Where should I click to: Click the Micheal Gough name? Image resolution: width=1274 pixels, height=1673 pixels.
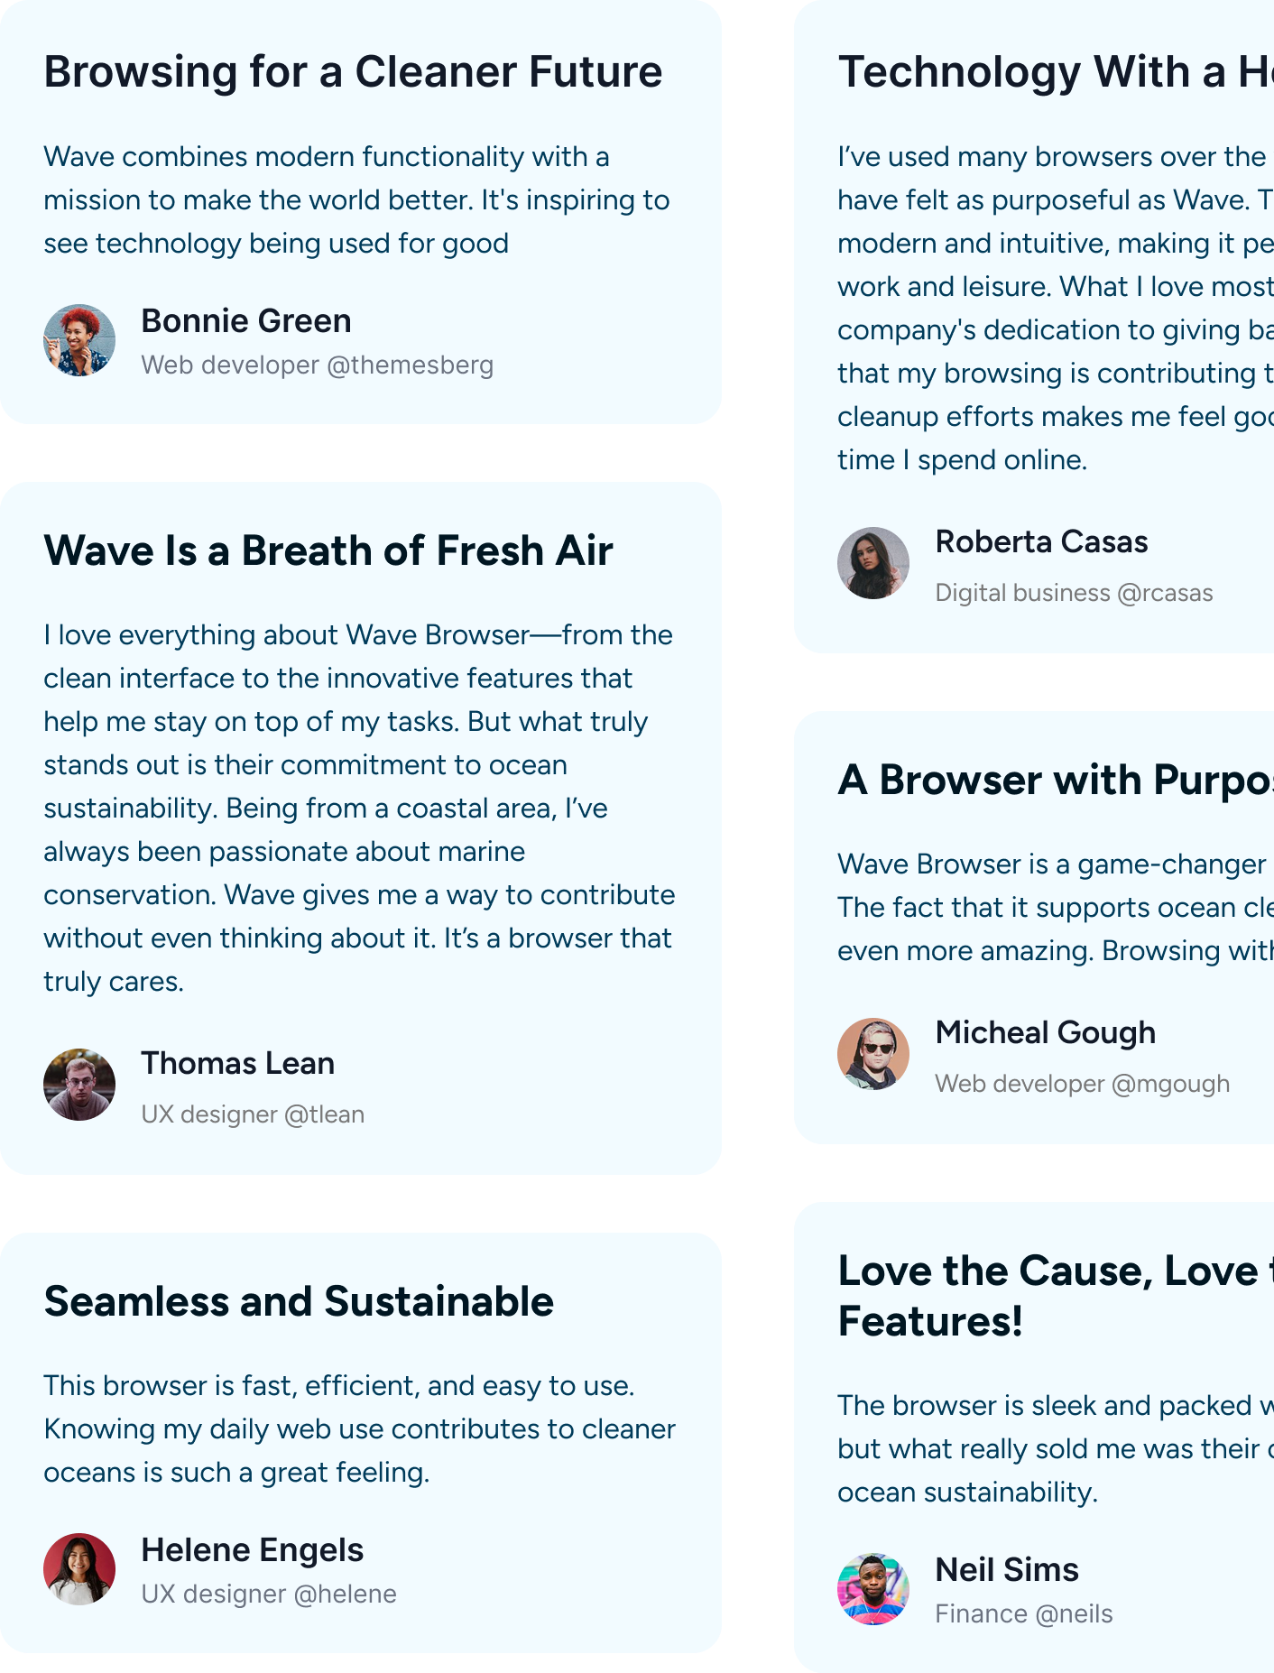(x=1046, y=1032)
